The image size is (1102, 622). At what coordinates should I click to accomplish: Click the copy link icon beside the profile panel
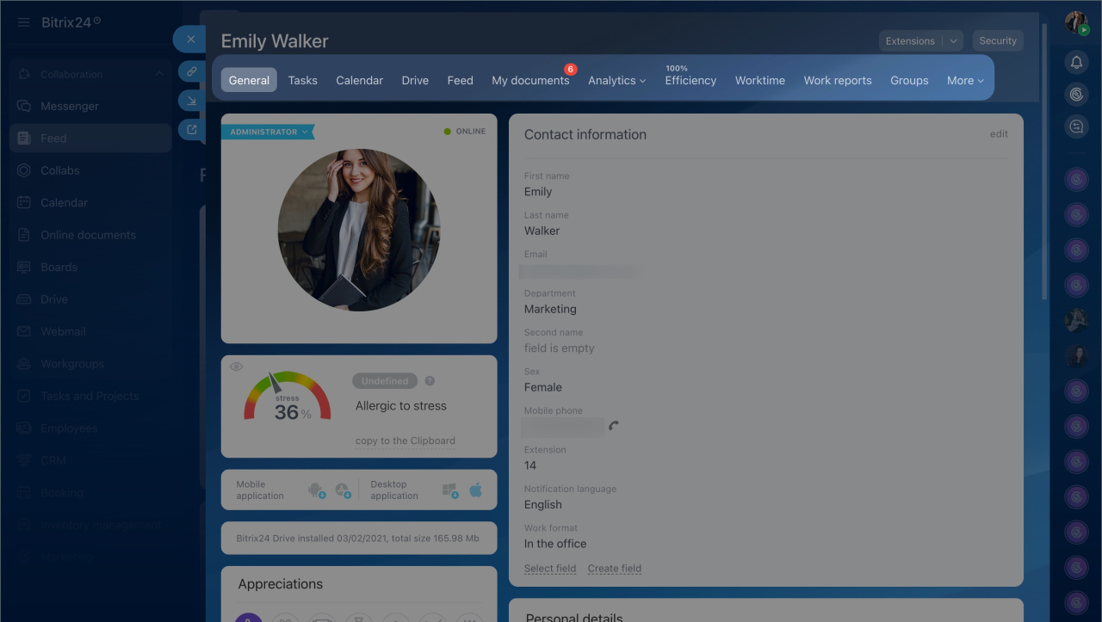click(x=191, y=71)
